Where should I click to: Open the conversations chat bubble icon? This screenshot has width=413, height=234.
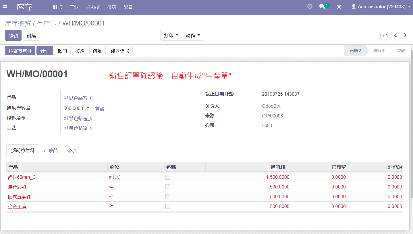322,7
